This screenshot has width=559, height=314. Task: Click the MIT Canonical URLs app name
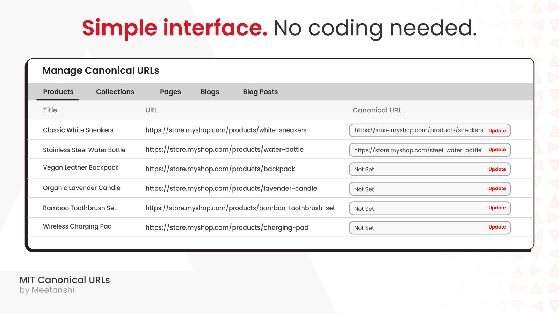[65, 280]
